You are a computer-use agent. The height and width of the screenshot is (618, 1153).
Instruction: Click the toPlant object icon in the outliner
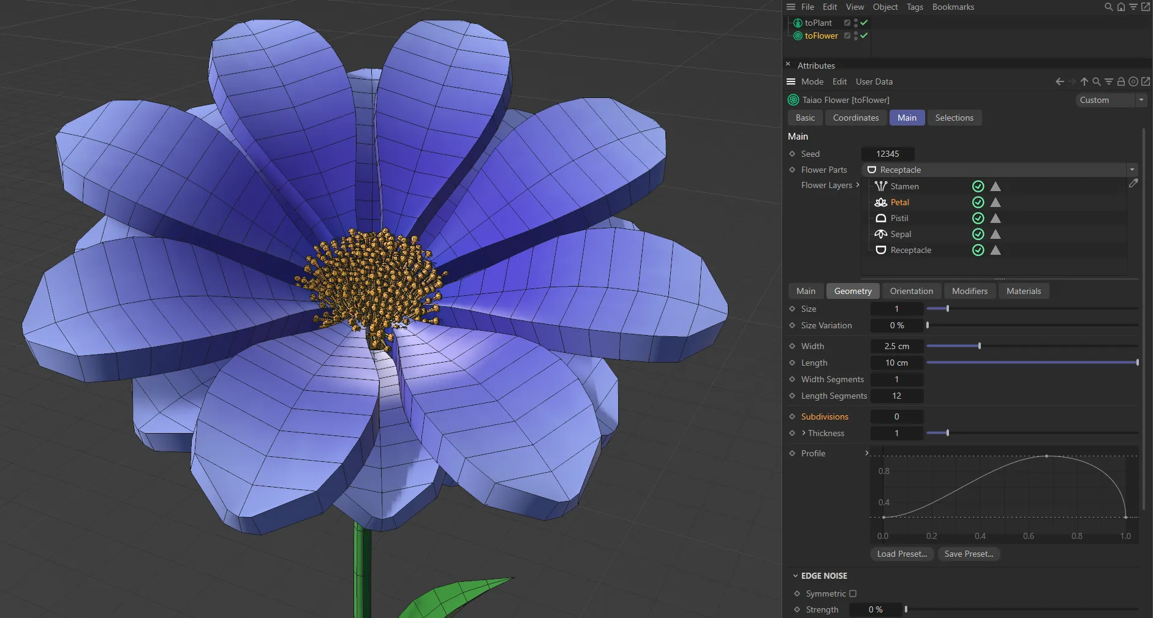click(x=797, y=23)
